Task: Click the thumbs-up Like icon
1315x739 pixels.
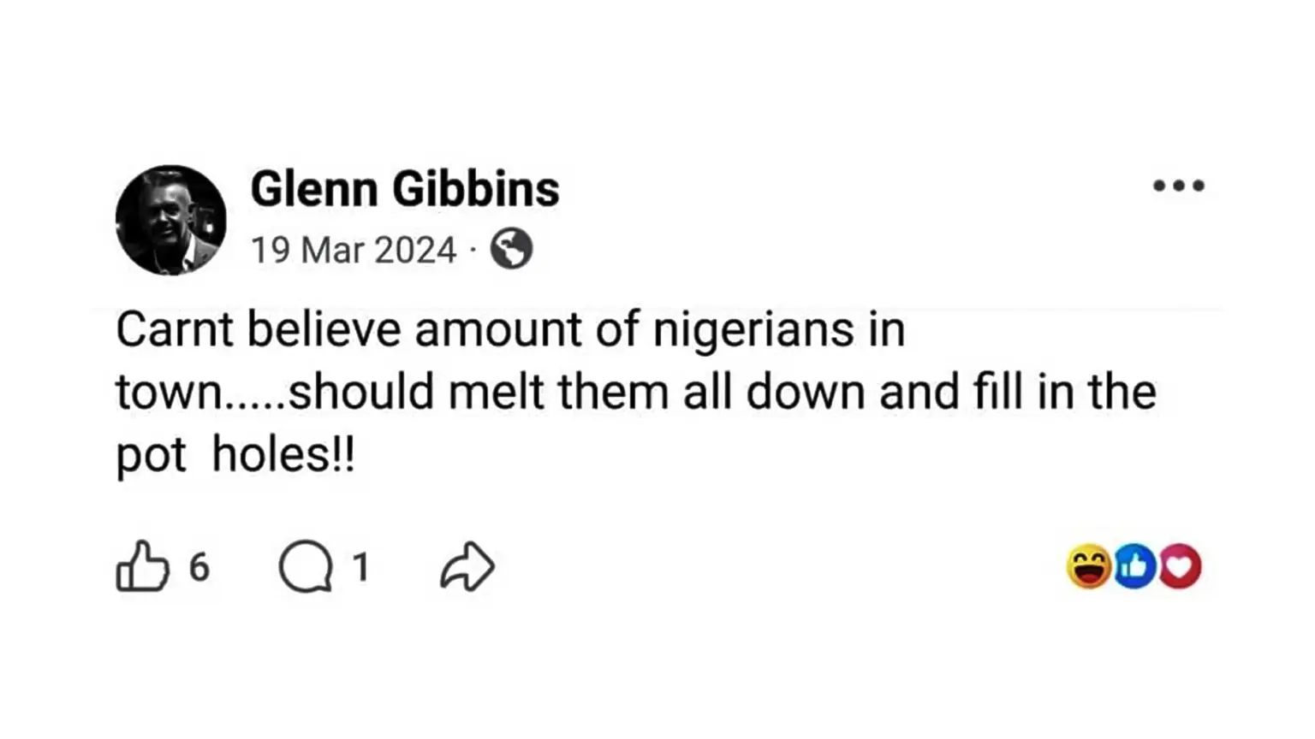Action: [142, 566]
